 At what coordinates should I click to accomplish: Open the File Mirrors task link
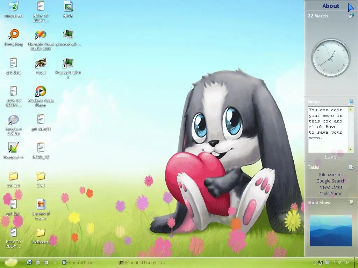tap(331, 174)
